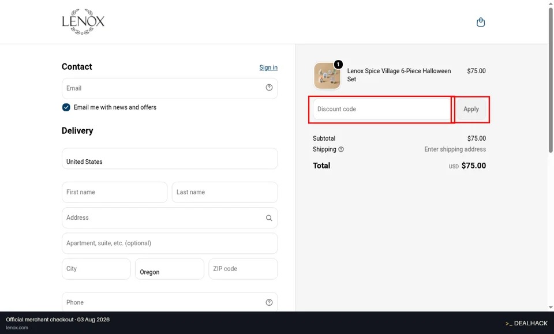Click the Apply discount button

pyautogui.click(x=471, y=109)
